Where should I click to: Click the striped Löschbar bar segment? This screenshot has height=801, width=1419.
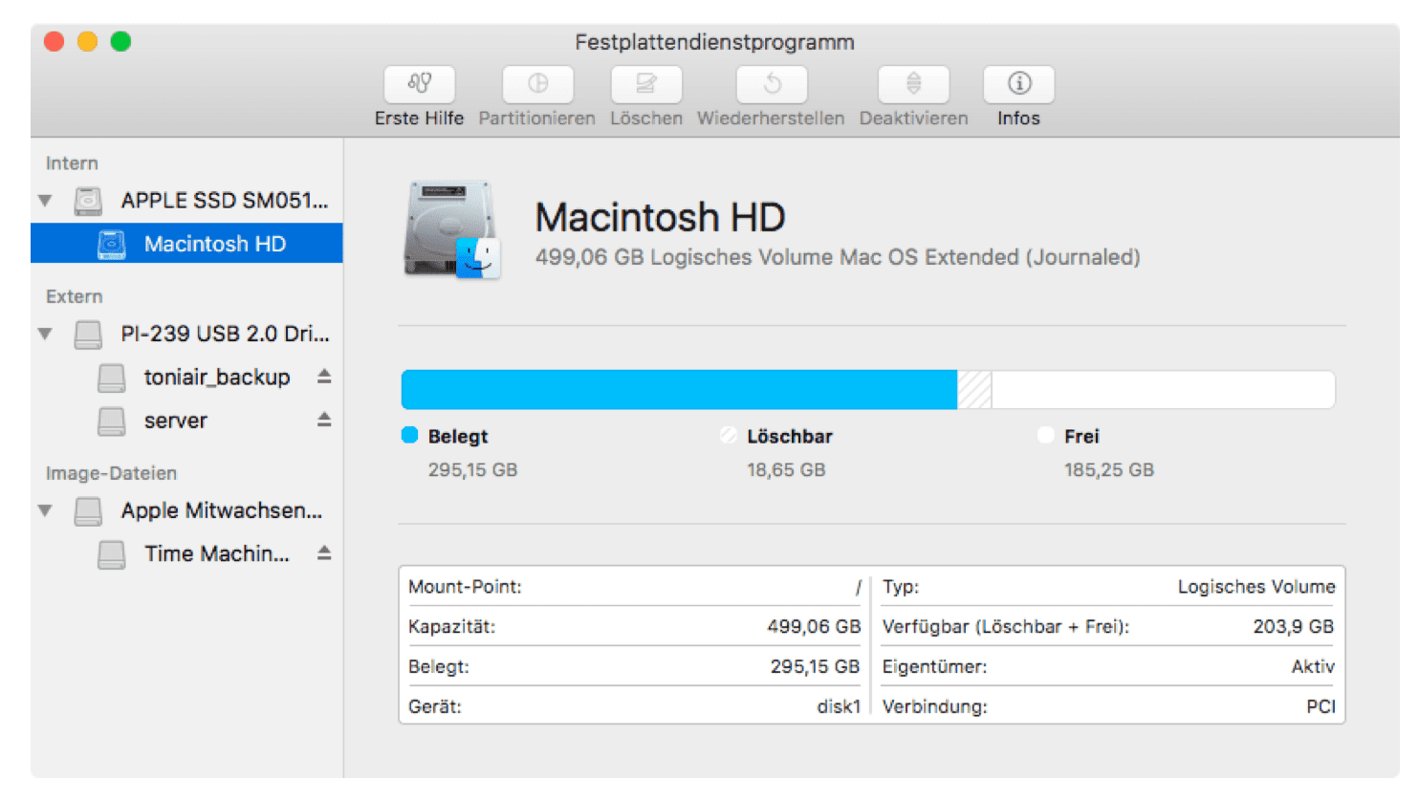[x=974, y=390]
